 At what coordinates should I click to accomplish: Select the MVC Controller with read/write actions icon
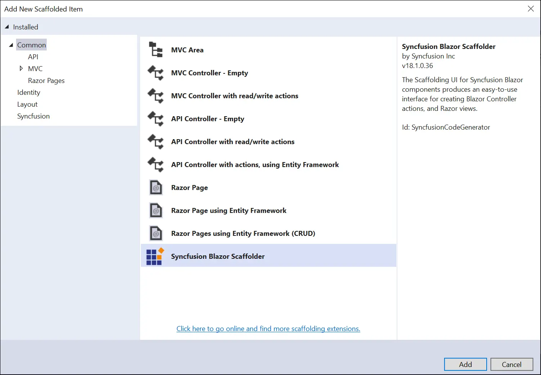pyautogui.click(x=155, y=96)
